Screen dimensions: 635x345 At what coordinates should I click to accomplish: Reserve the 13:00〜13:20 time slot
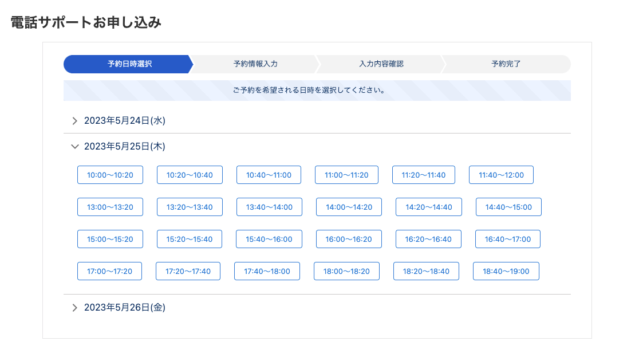click(110, 207)
